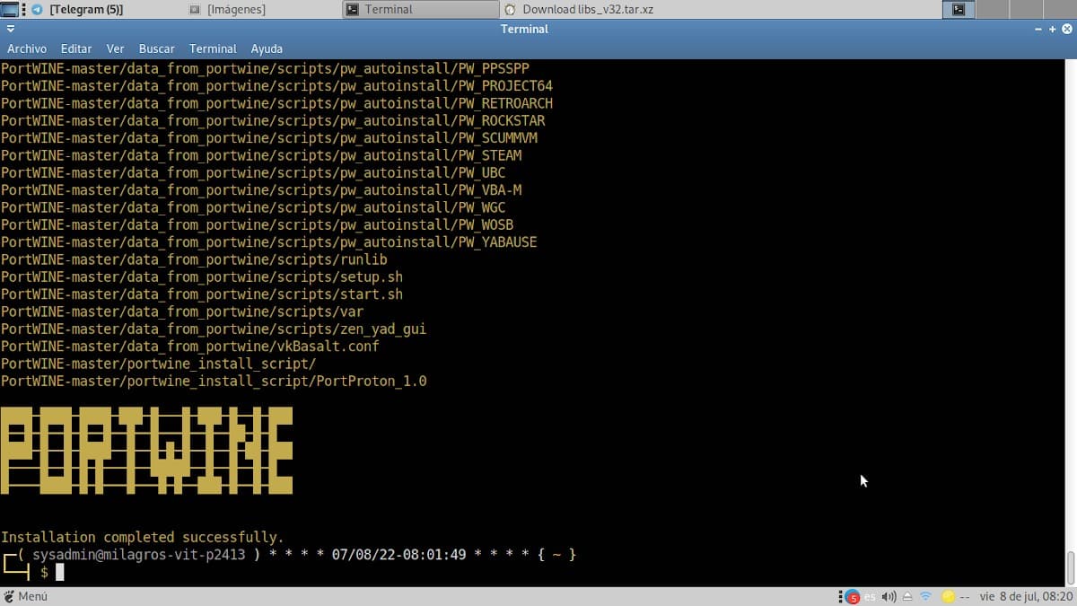Click the icon on the Imágenes taskbar button

pos(196,9)
